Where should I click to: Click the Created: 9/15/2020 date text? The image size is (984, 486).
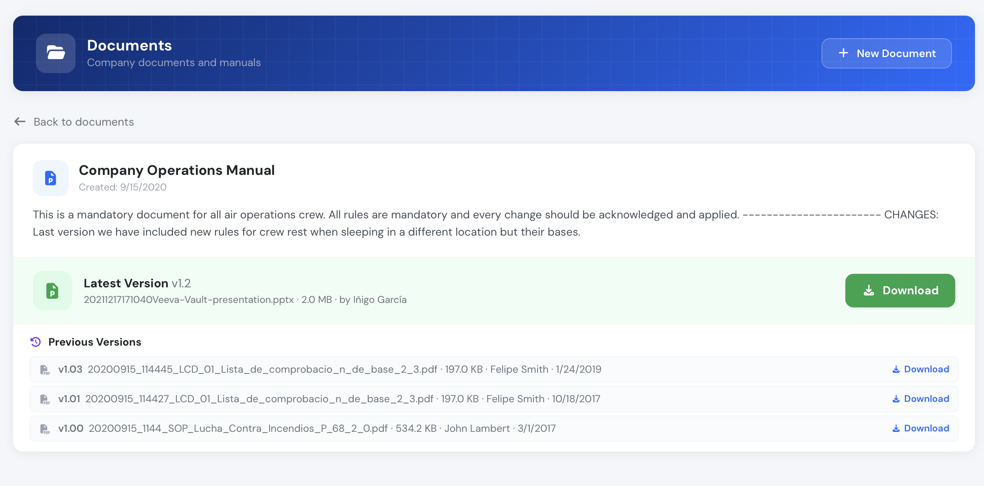click(x=123, y=187)
